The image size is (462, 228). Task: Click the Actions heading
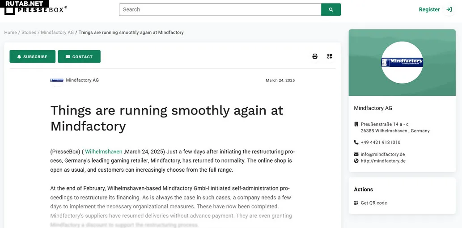coord(363,190)
